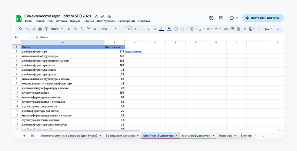Image resolution: width=297 pixels, height=151 pixels.
Task: Open the fill color picker
Action: [169, 29]
